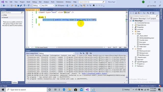163x92 pixels.
Task: Open Task View from taskbar
Action: coord(55,90)
